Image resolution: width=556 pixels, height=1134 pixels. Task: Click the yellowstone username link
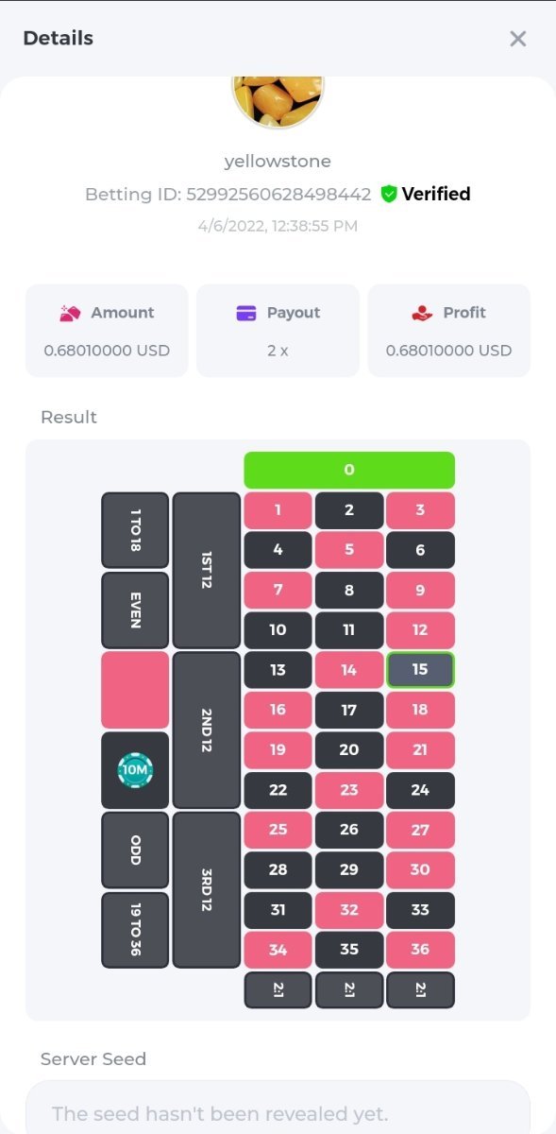[x=278, y=162]
